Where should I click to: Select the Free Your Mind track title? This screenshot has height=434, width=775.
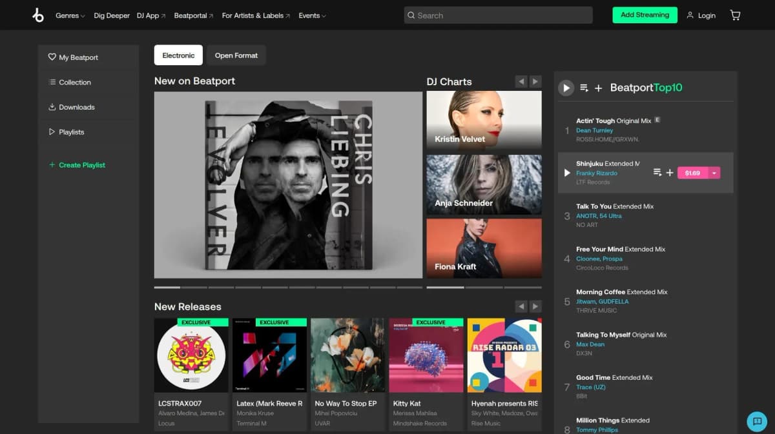[621, 249]
